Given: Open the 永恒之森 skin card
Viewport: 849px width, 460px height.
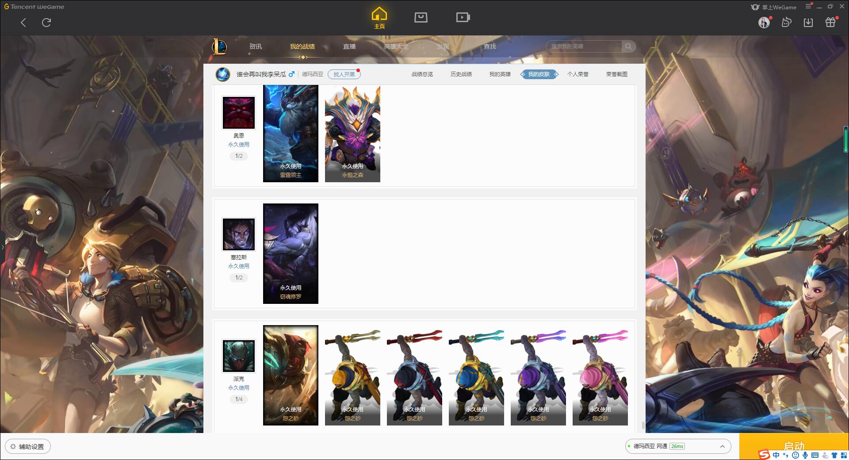Looking at the screenshot, I should click(352, 134).
